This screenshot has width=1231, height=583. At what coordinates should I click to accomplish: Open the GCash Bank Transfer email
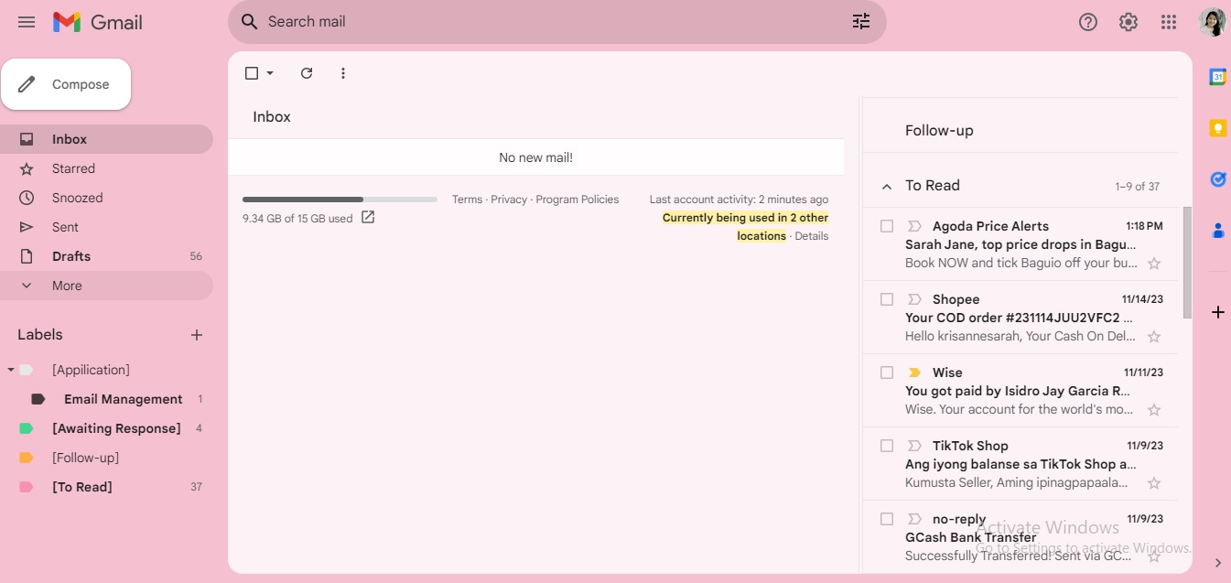(x=1020, y=537)
